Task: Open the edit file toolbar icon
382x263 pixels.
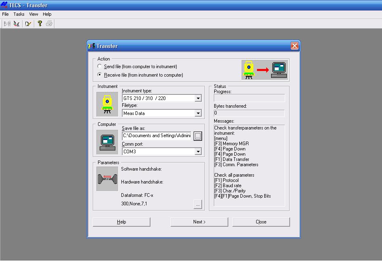Action: click(x=28, y=24)
